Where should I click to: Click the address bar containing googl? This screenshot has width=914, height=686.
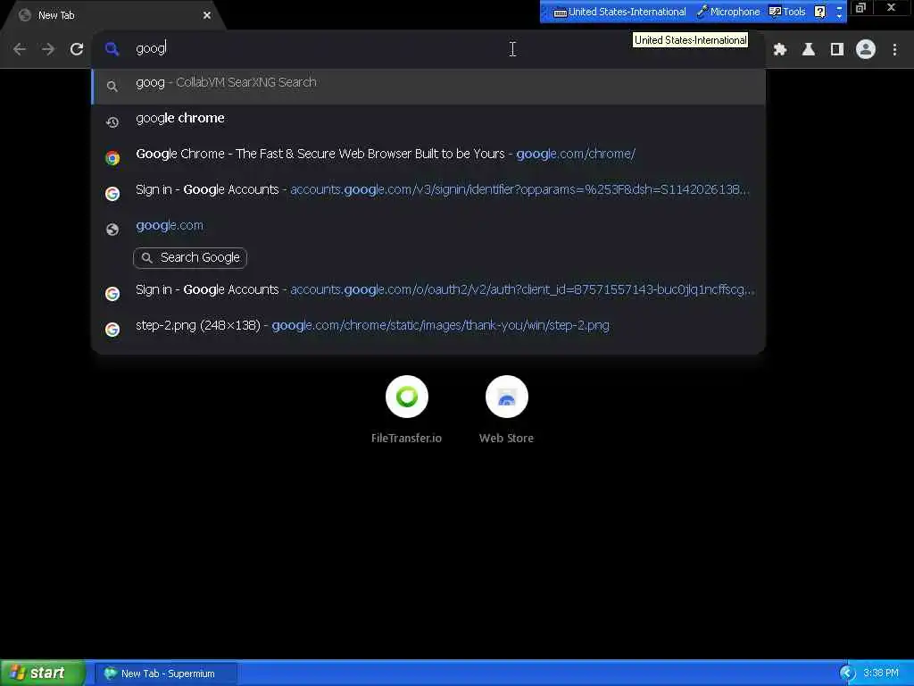428,49
